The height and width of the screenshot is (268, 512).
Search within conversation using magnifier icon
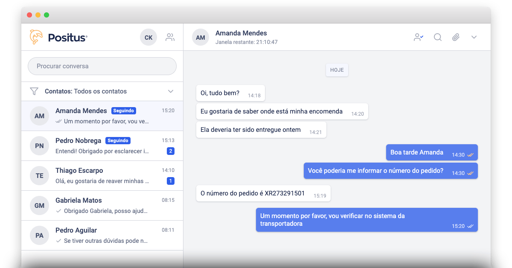(x=438, y=37)
